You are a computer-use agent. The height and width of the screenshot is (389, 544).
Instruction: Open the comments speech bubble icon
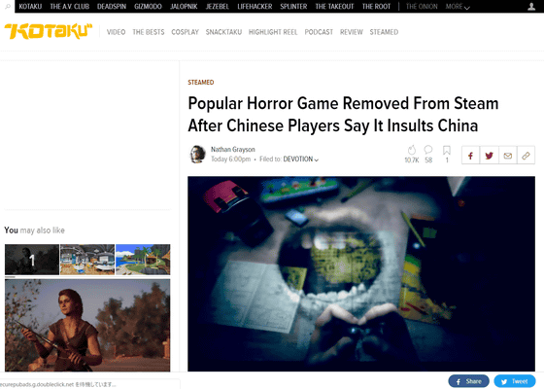click(428, 150)
